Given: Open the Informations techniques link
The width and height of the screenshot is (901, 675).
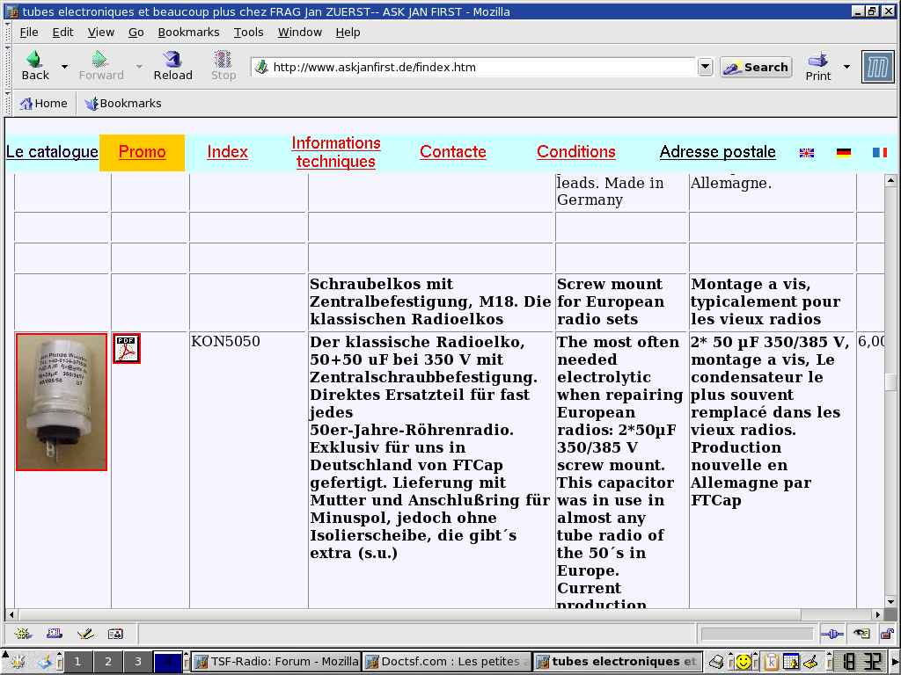Looking at the screenshot, I should coord(336,152).
